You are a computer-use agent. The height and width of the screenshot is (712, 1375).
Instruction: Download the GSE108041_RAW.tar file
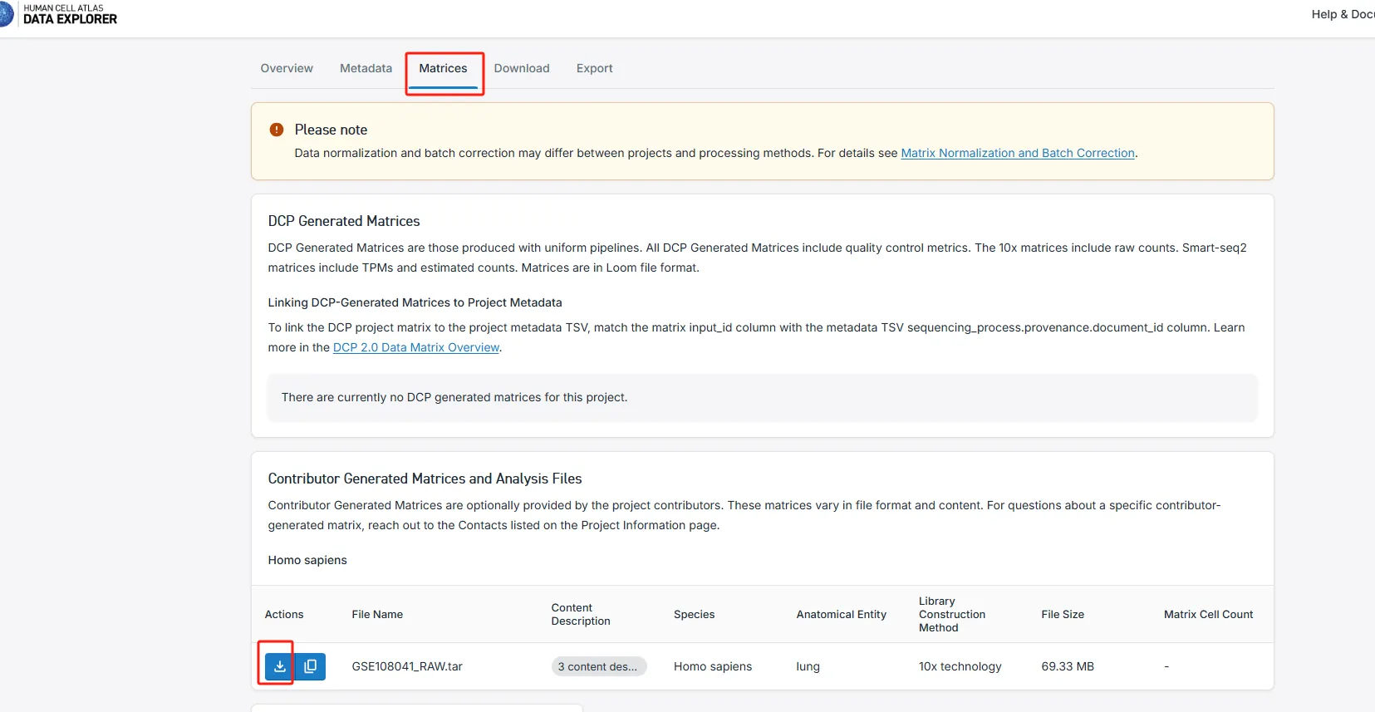click(x=279, y=666)
